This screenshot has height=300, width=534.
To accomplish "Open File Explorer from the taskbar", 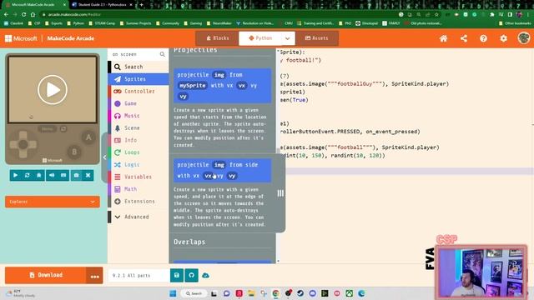I will point(251,293).
